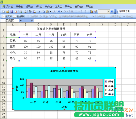Run the Spelling check icon
This screenshot has width=136, height=119.
pos(30,11)
